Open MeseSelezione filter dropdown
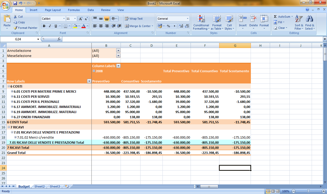This screenshot has height=194, width=327. pyautogui.click(x=118, y=56)
